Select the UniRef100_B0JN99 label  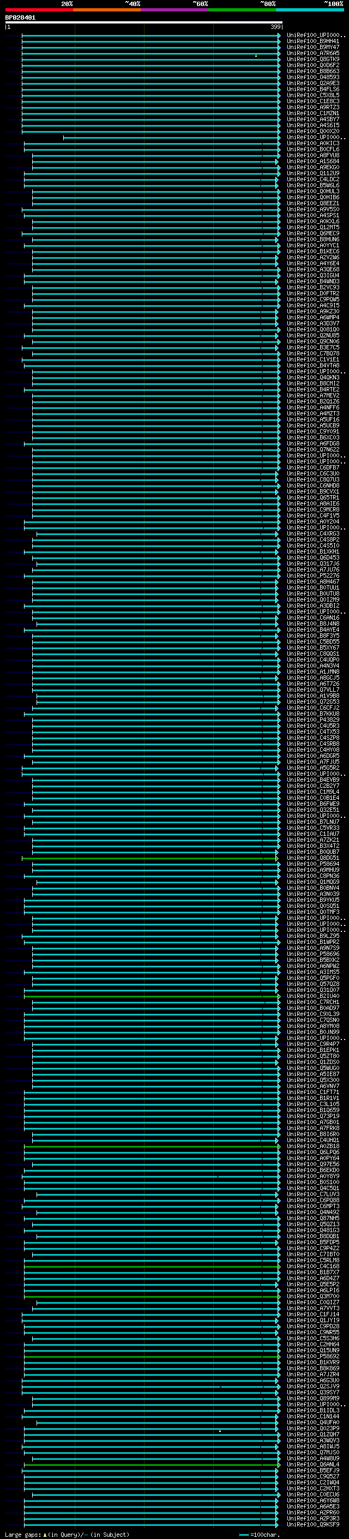[x=313, y=1032]
